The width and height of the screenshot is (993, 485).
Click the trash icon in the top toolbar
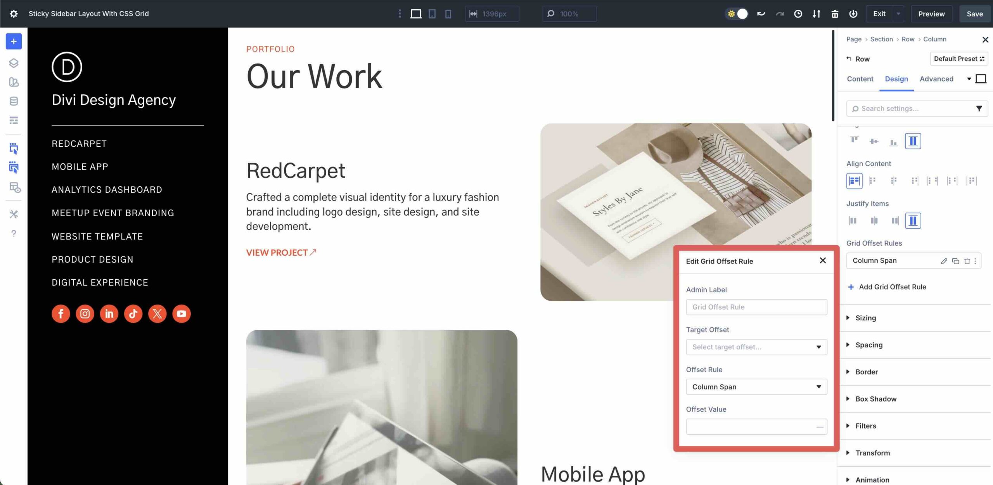point(835,14)
